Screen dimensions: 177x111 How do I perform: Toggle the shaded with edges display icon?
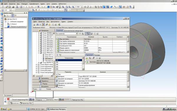[108, 7]
